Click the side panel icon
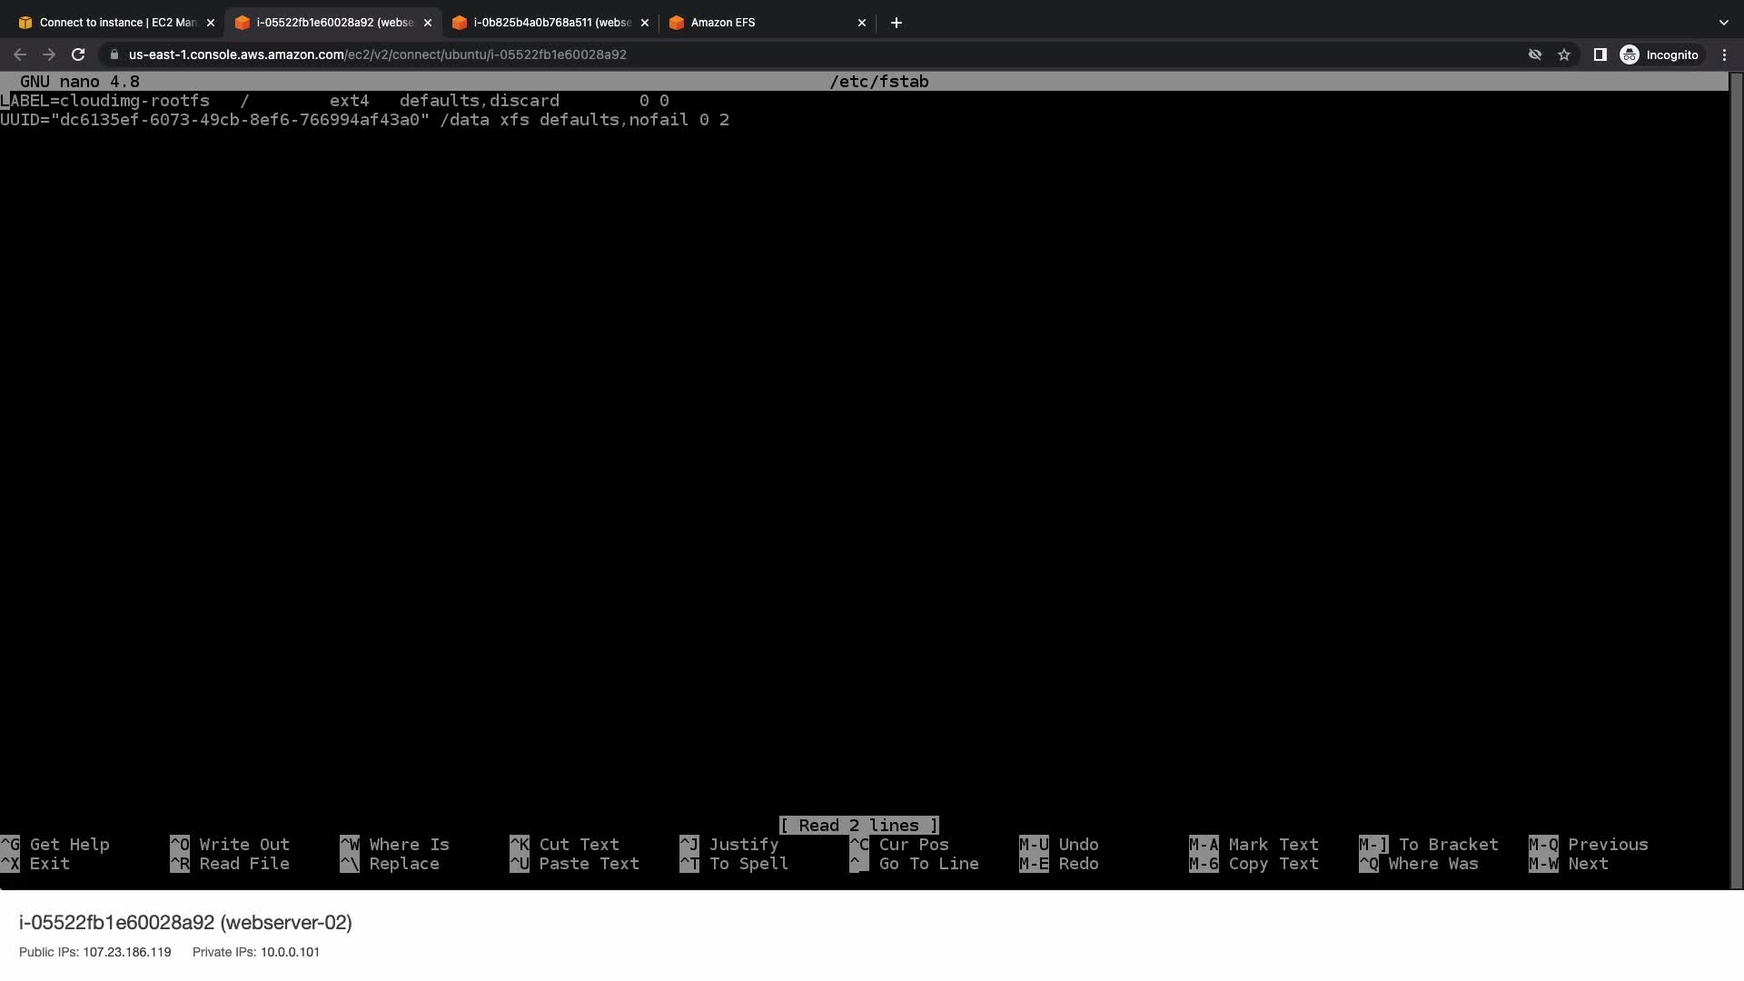Image resolution: width=1744 pixels, height=981 pixels. click(x=1600, y=54)
